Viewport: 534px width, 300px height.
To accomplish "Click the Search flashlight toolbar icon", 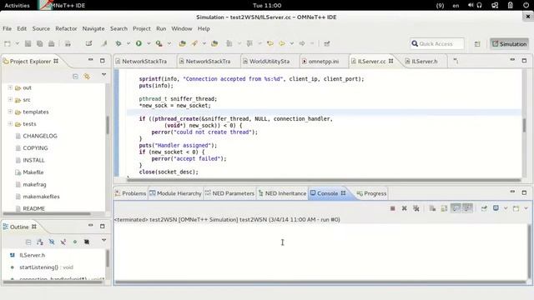I will tap(194, 43).
